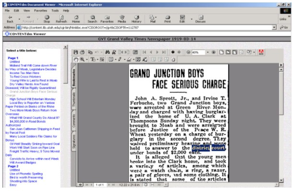This screenshot has height=191, width=294.
Task: Click page number field '1 of 1'
Action: pyautogui.click(x=100, y=185)
